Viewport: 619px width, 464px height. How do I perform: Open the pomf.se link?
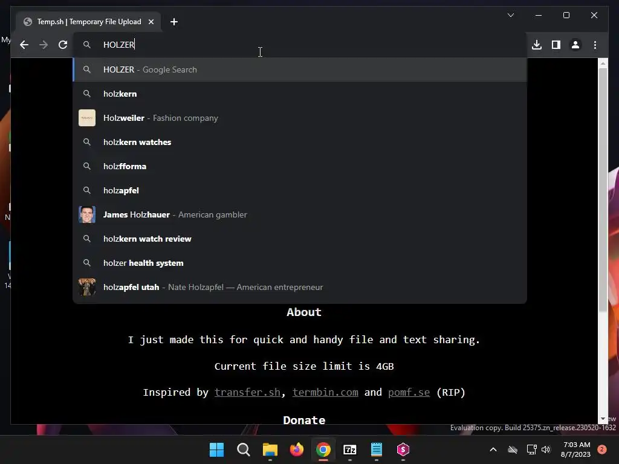[409, 392]
